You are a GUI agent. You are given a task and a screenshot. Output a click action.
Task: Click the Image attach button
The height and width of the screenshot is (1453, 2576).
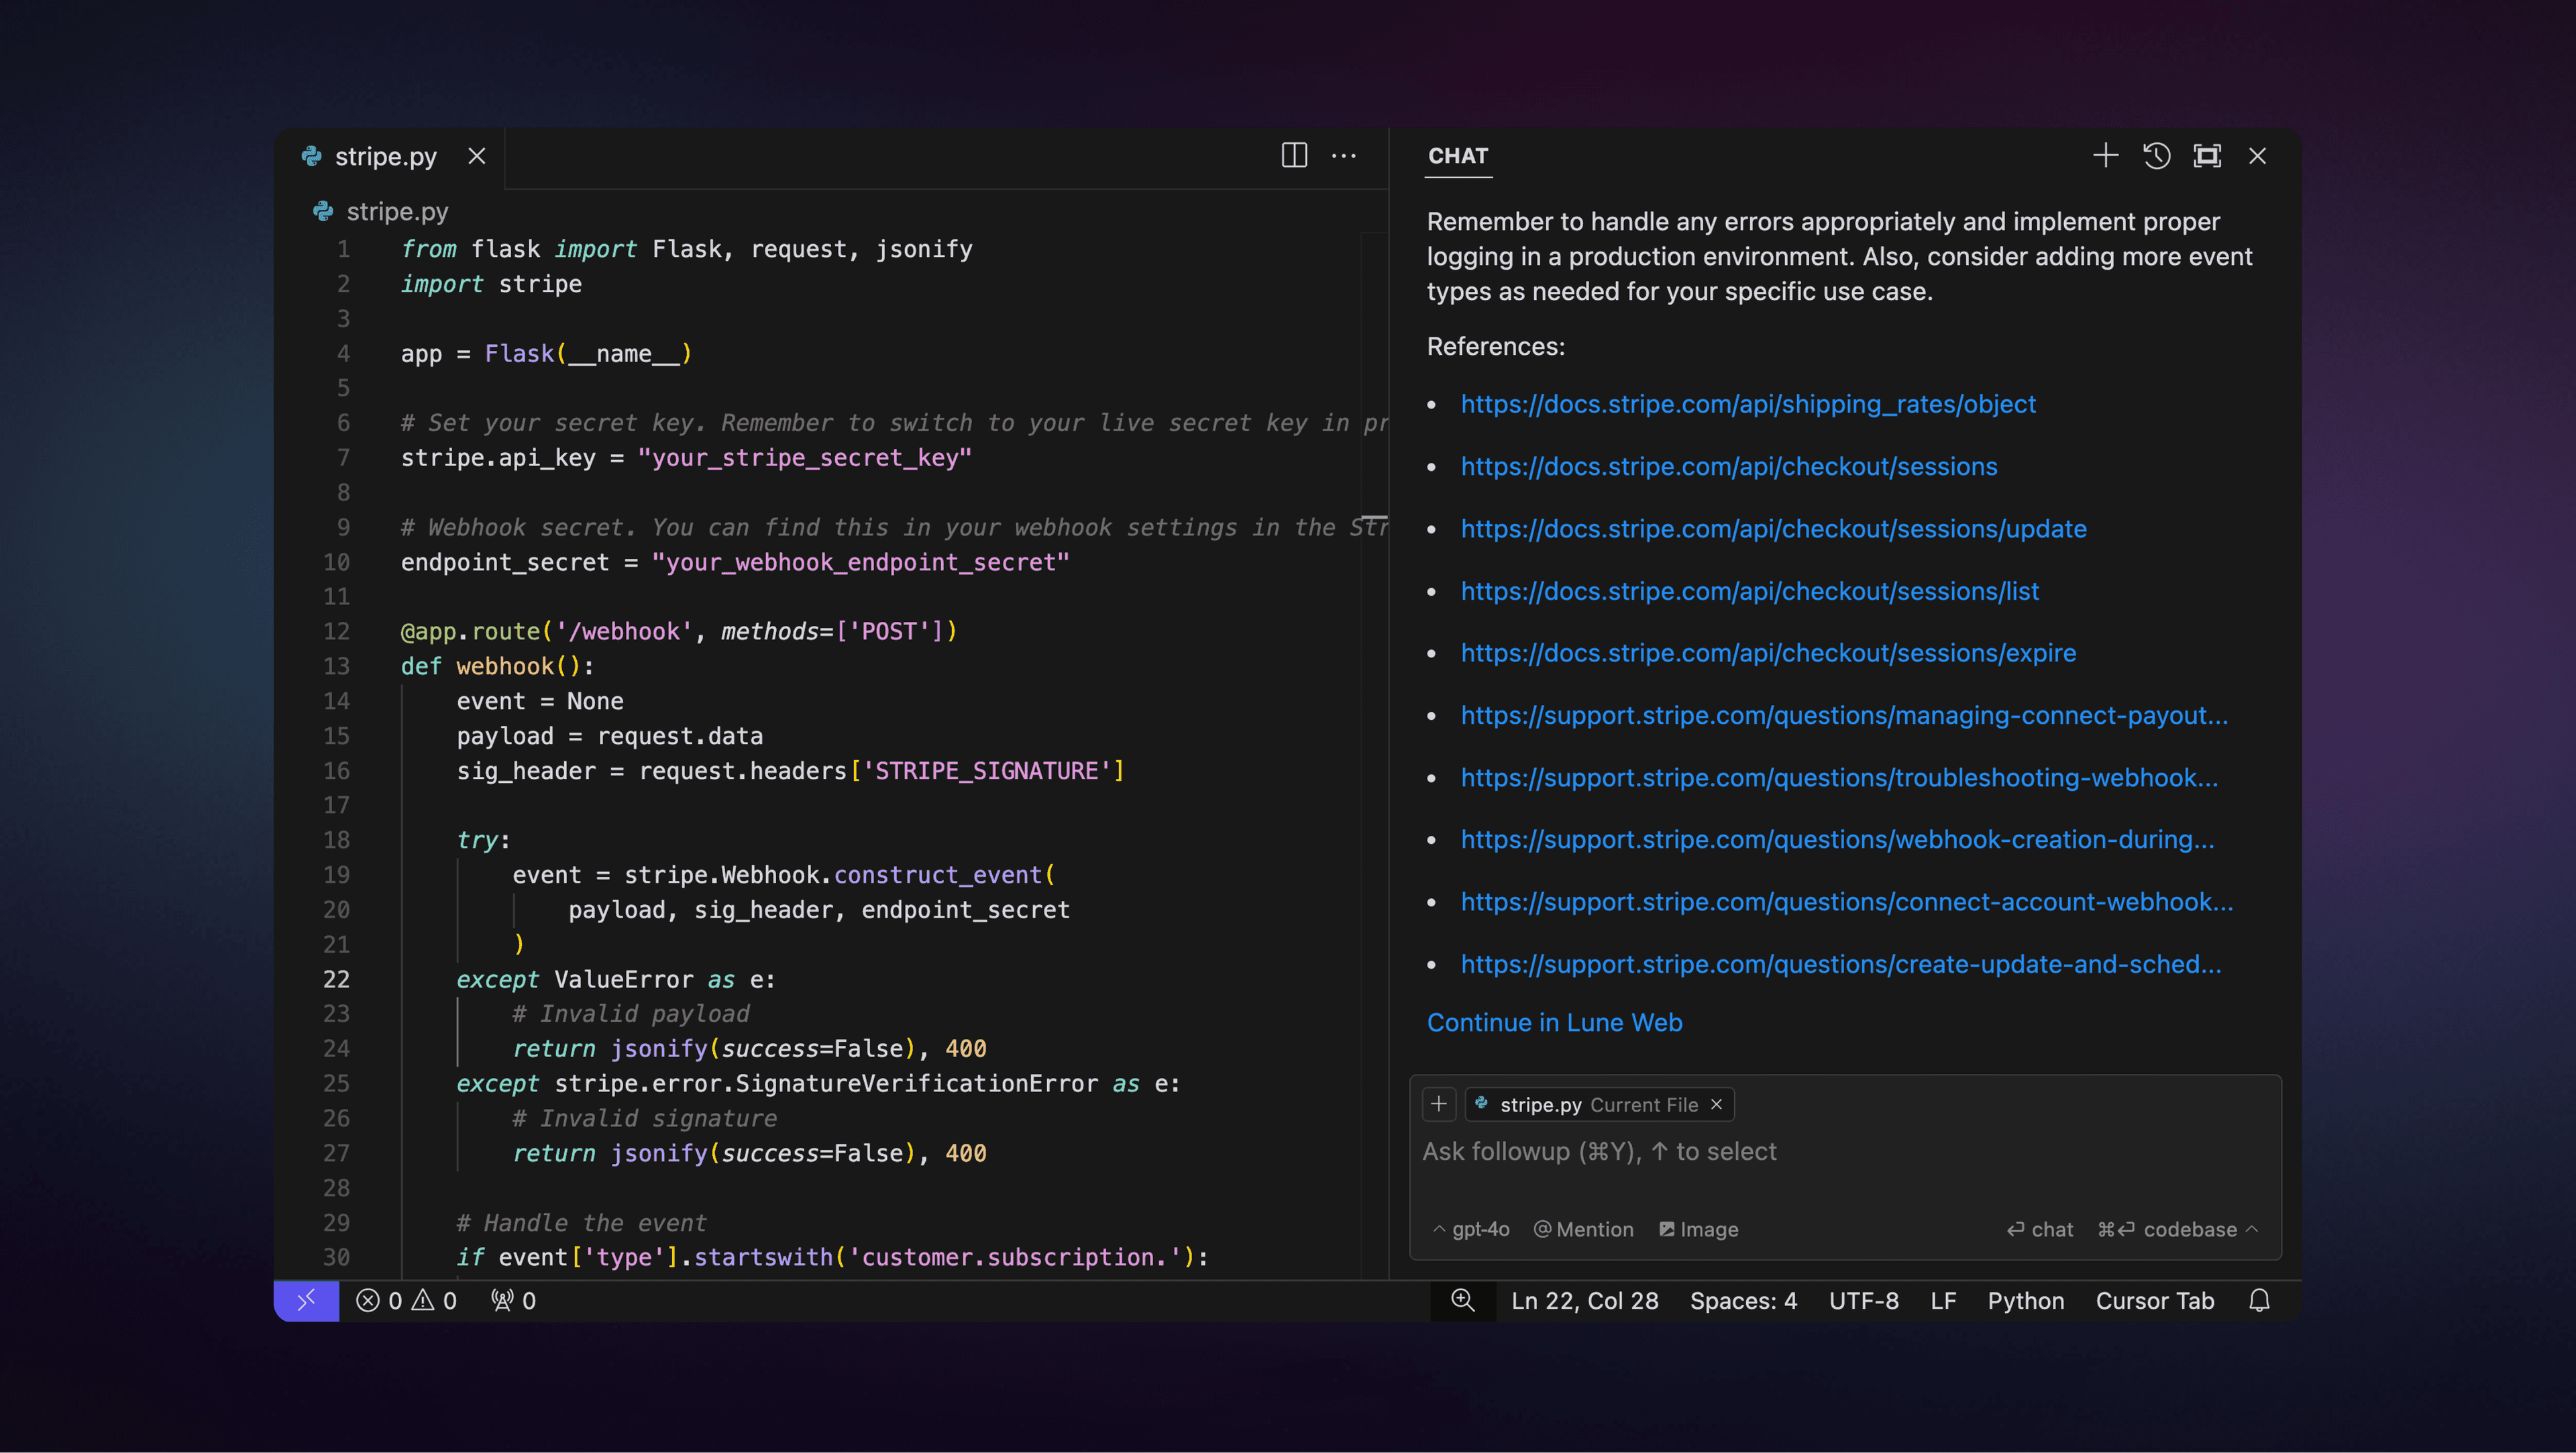click(1698, 1230)
